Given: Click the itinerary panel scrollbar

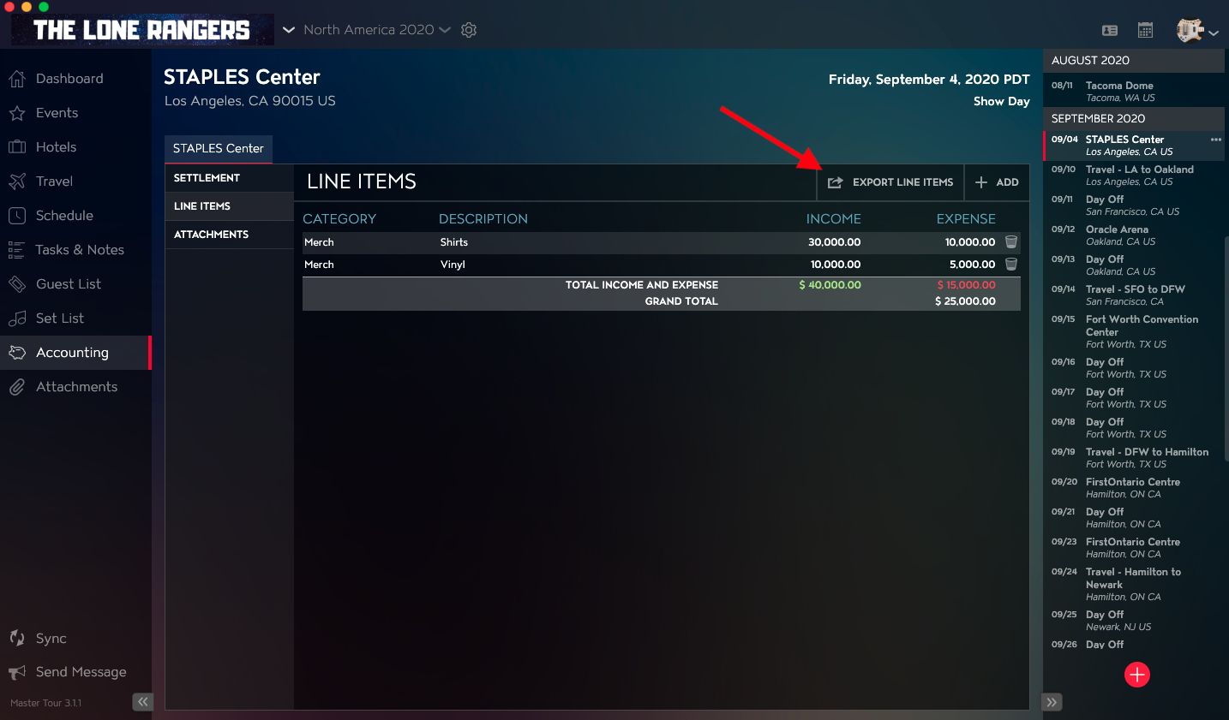Looking at the screenshot, I should point(1226,348).
